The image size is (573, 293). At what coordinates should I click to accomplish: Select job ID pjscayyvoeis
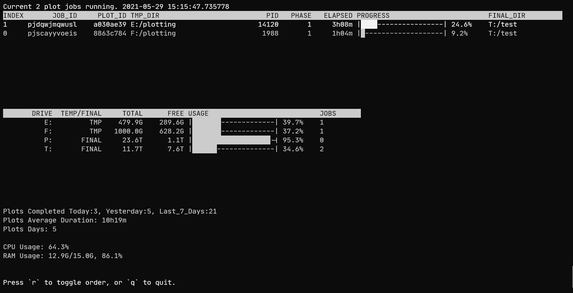coord(52,33)
